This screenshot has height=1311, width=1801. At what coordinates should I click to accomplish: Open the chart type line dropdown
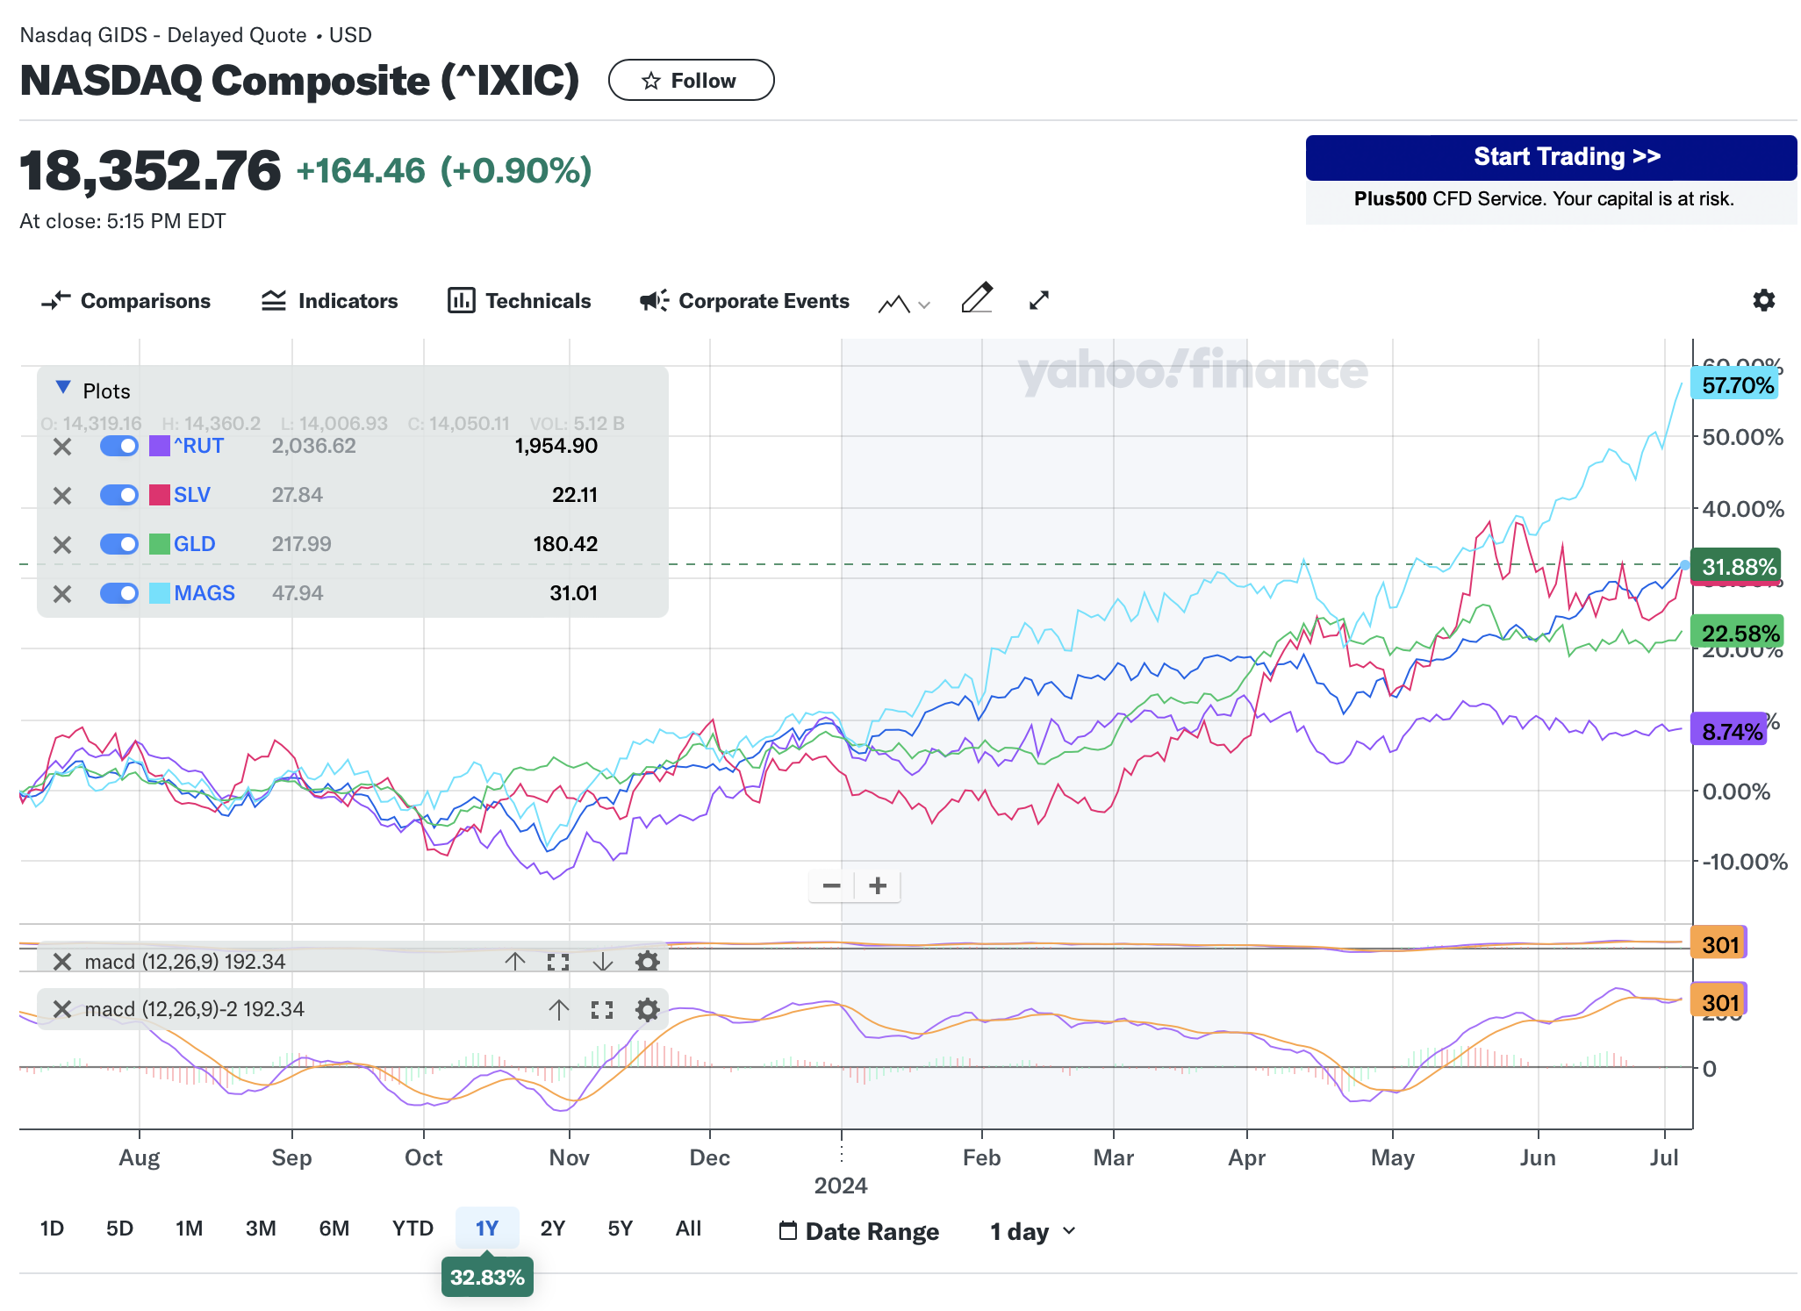click(904, 304)
